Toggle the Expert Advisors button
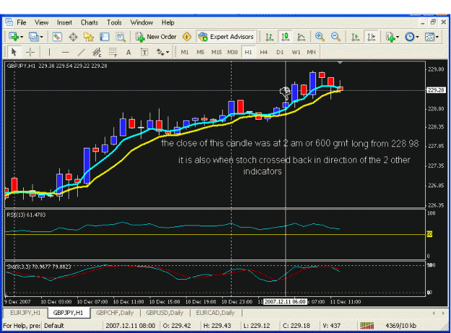The height and width of the screenshot is (333, 451). 226,37
